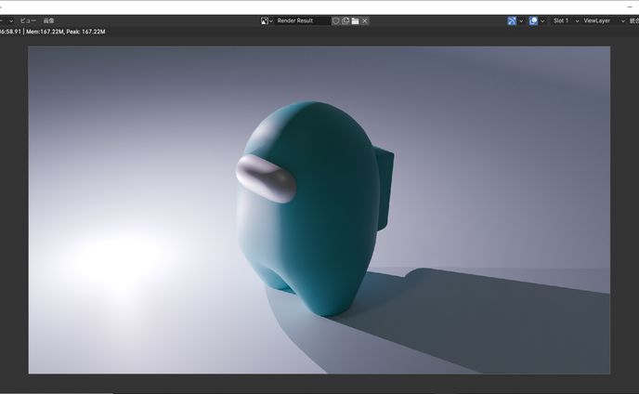Image resolution: width=639 pixels, height=394 pixels.
Task: Click the open image folder icon
Action: [x=355, y=20]
